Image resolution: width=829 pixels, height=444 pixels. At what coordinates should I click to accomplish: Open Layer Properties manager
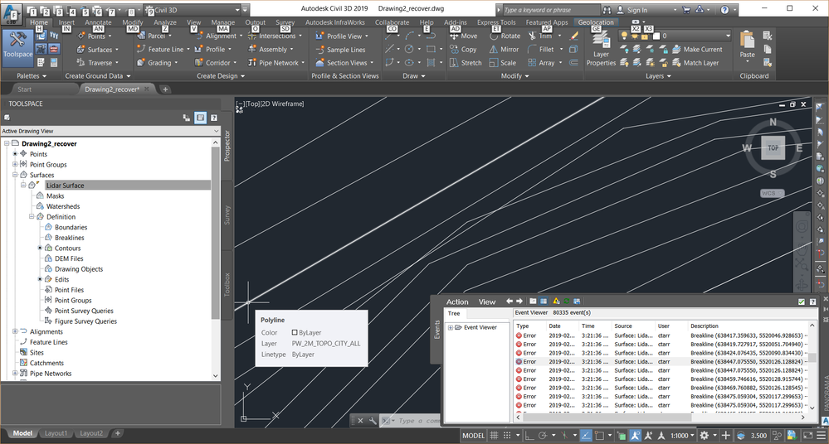(601, 49)
